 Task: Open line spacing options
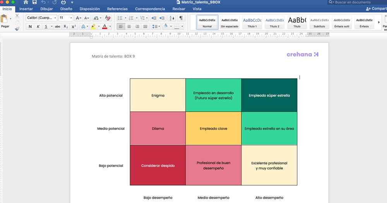pos(156,26)
